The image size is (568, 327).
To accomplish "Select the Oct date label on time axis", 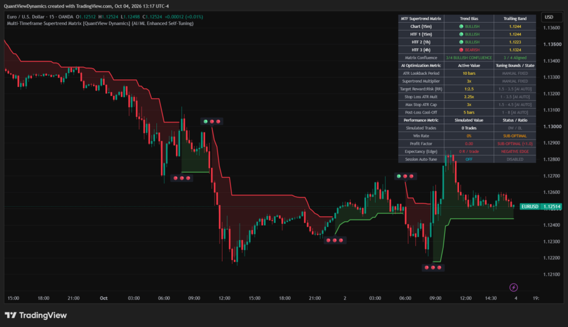I will pyautogui.click(x=104, y=298).
